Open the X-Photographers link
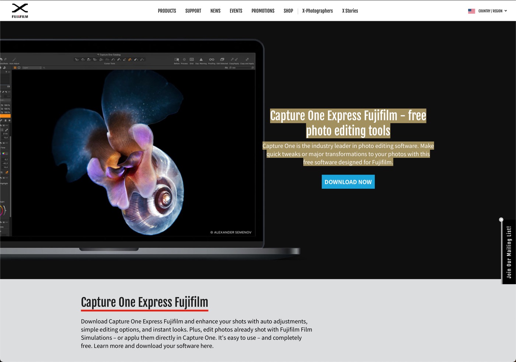This screenshot has height=362, width=516. pos(317,11)
